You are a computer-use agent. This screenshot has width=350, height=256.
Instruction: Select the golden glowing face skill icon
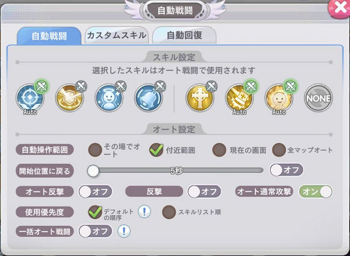279,98
